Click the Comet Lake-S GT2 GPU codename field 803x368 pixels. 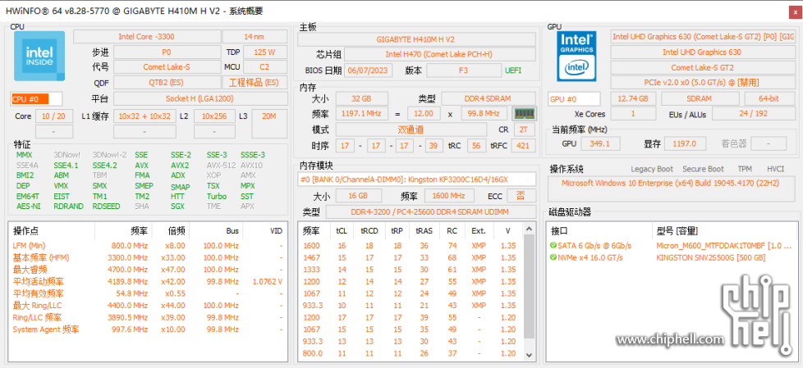click(702, 67)
